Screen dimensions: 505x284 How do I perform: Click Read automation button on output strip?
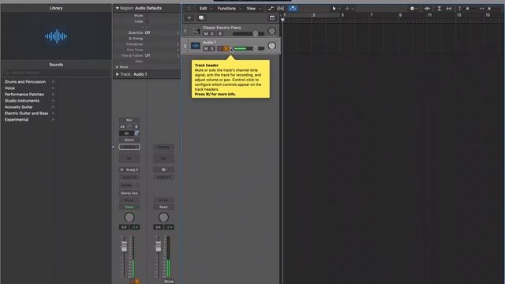(x=163, y=207)
